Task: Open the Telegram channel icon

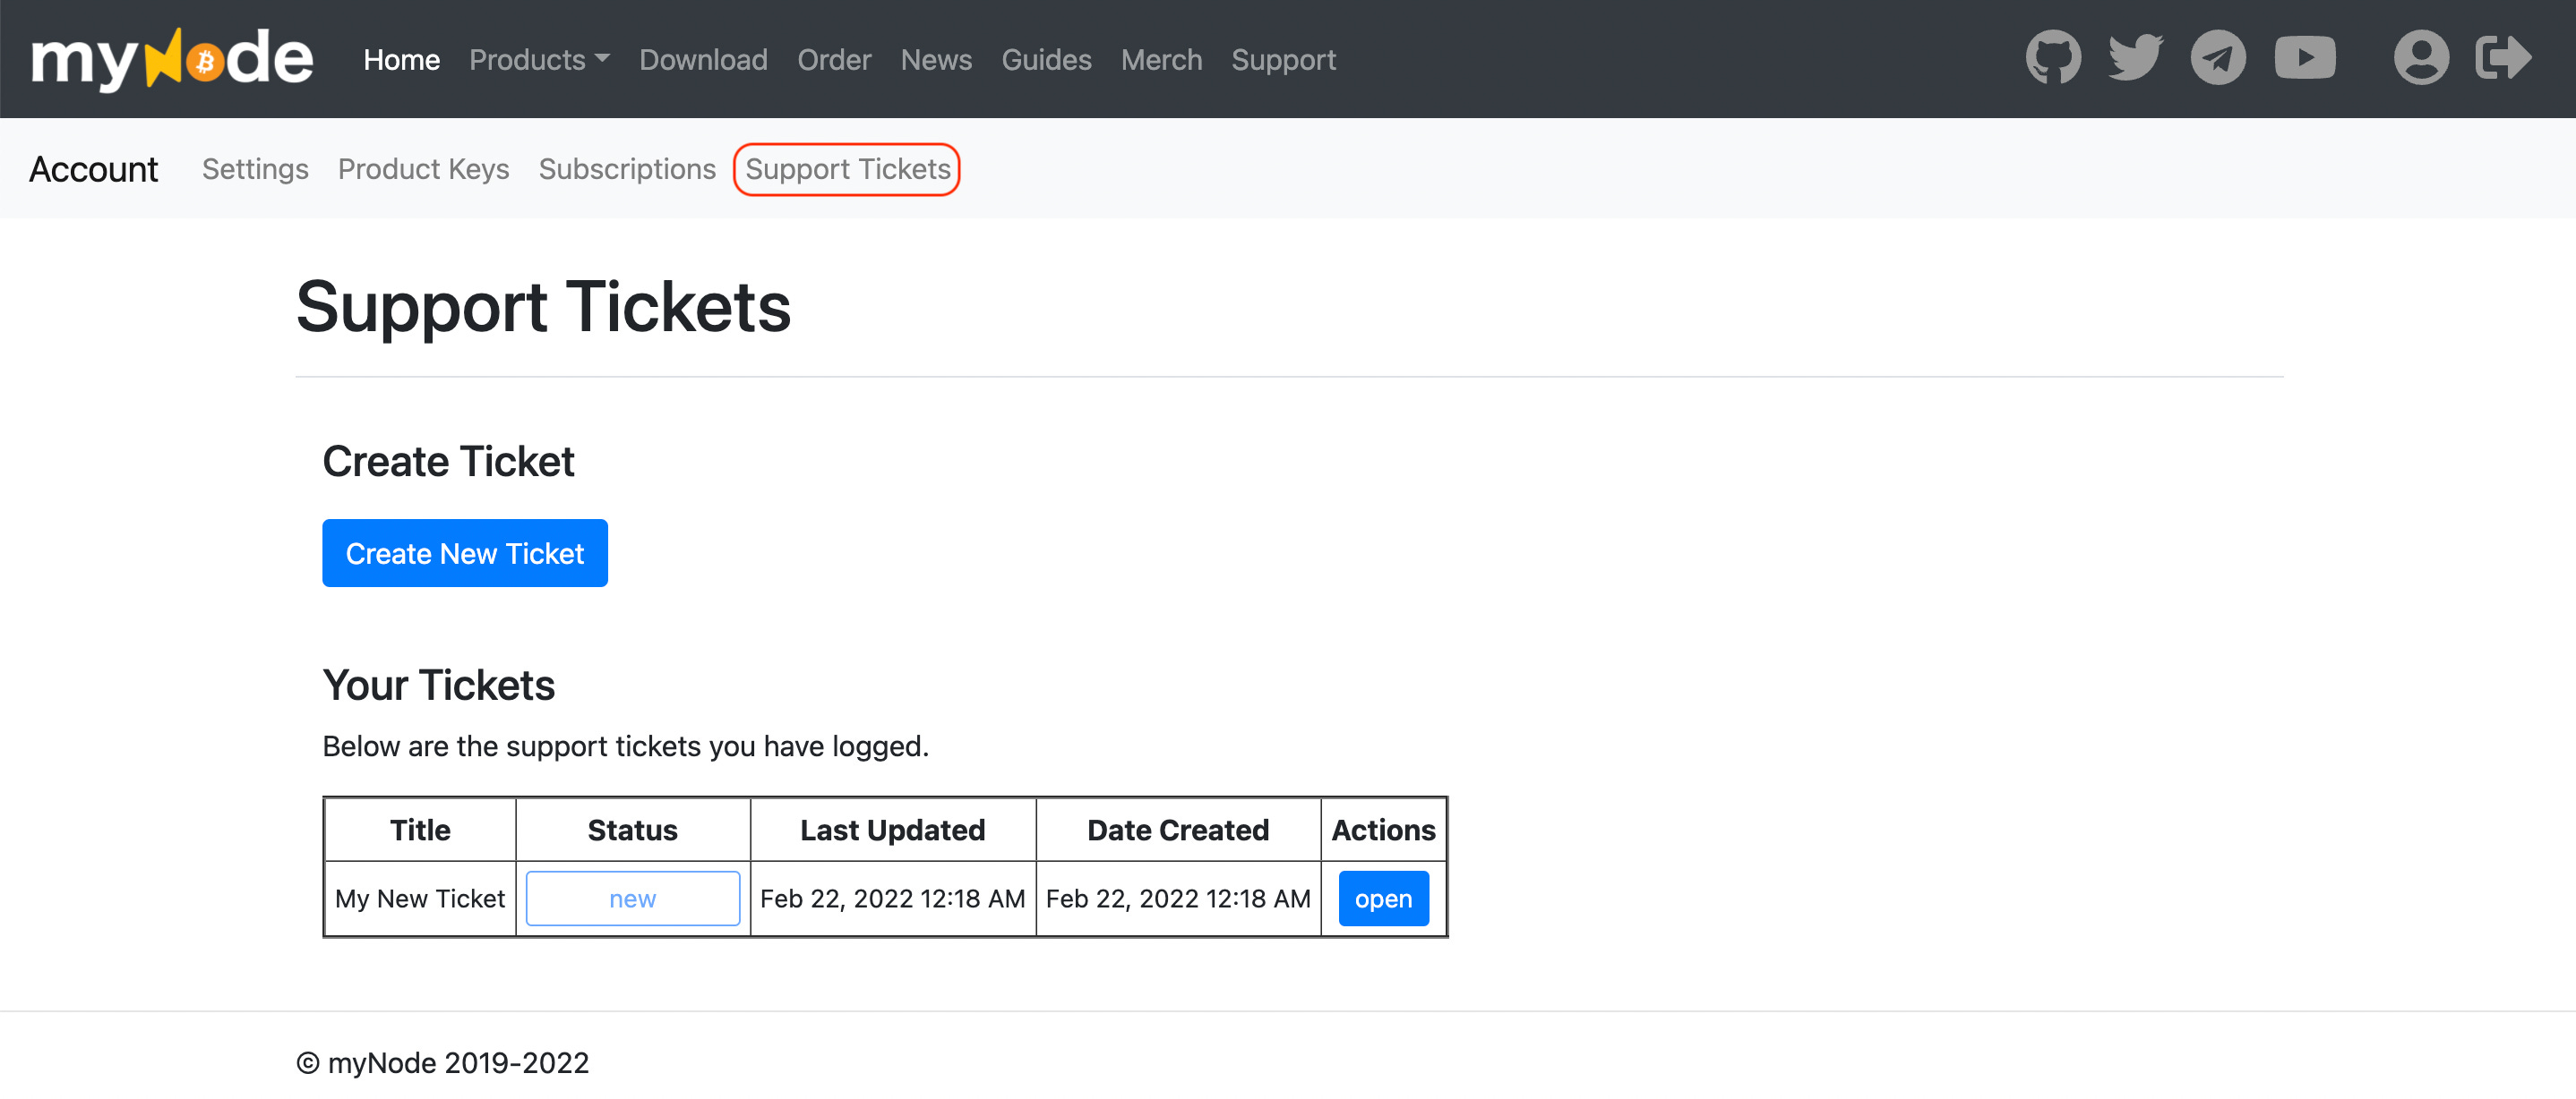Action: (x=2218, y=57)
